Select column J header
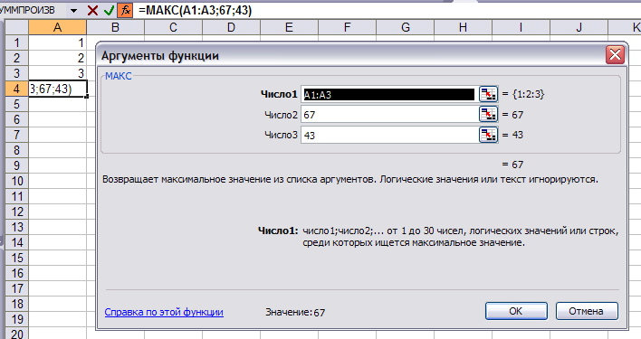This screenshot has width=641, height=339. point(579,27)
